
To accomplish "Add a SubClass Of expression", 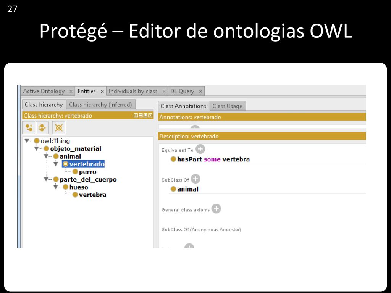I will [195, 179].
